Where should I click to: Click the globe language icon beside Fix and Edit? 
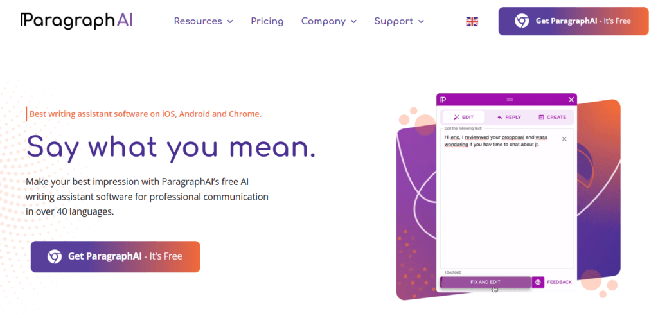coord(538,282)
